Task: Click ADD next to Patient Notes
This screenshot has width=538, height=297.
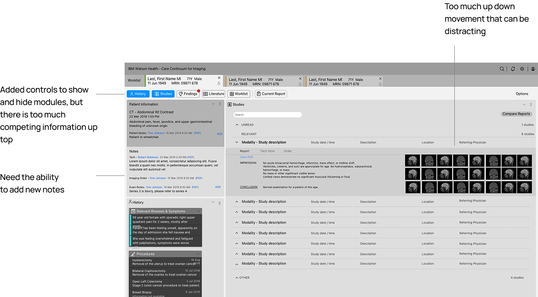Action: point(220,134)
